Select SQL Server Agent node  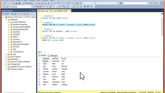(16, 69)
